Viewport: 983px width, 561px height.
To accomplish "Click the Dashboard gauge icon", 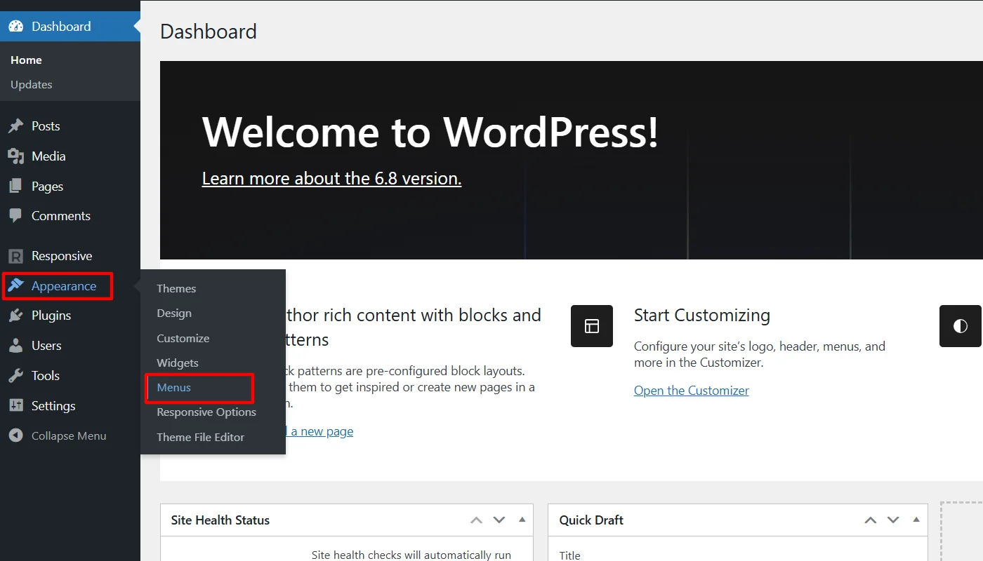I will [x=15, y=27].
